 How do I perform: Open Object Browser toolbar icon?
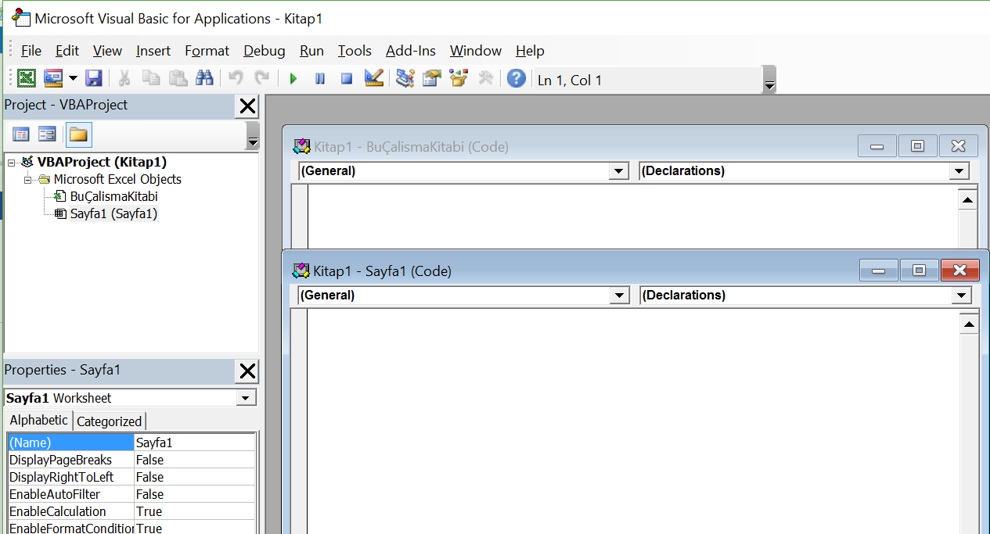click(x=459, y=78)
